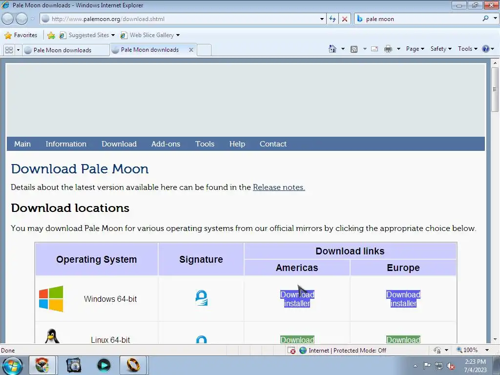Download Windows 64-bit installer from Americas

click(x=297, y=299)
